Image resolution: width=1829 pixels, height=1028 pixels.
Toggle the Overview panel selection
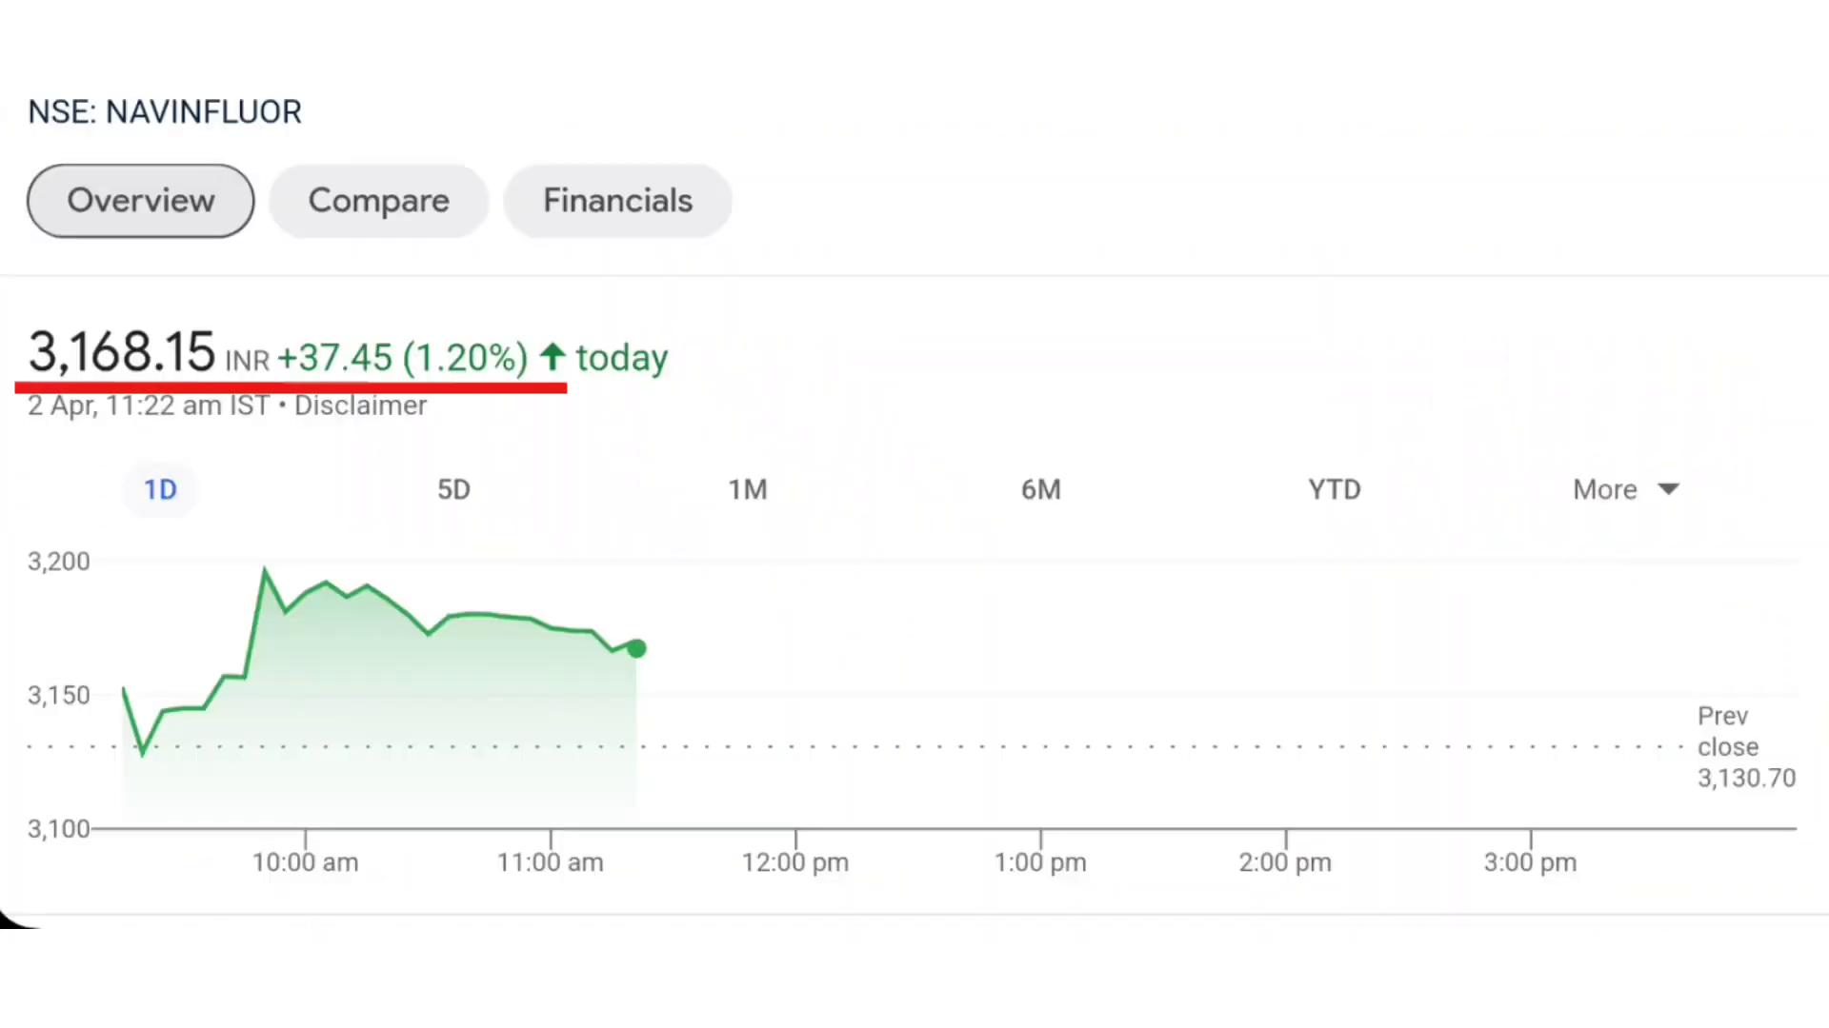tap(141, 200)
